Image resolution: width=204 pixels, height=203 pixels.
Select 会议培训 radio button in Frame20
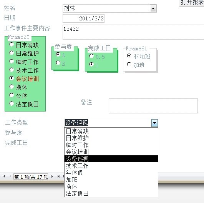click(x=12, y=78)
